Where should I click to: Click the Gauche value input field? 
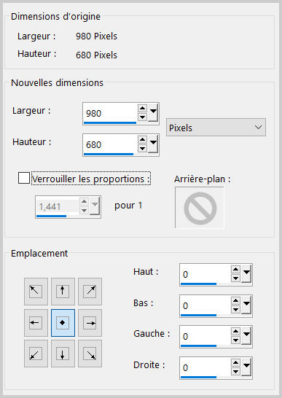point(205,336)
